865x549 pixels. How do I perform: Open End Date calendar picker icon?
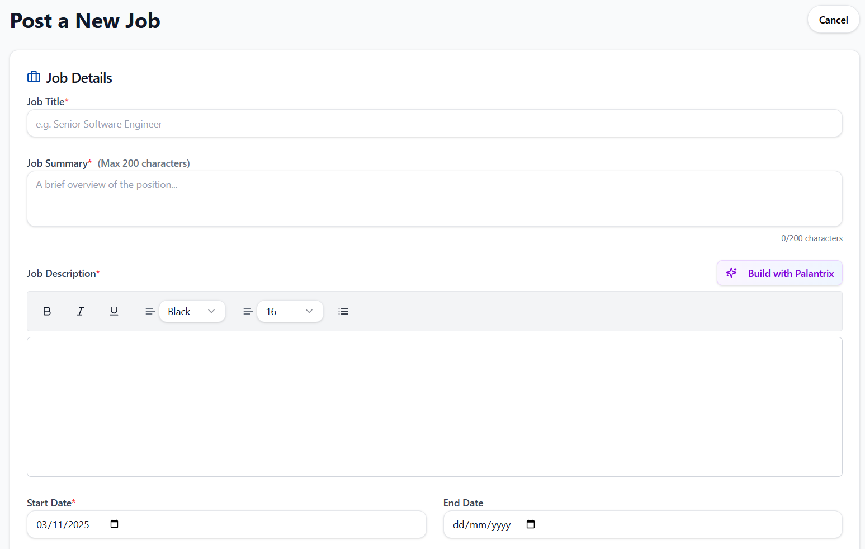(x=531, y=524)
